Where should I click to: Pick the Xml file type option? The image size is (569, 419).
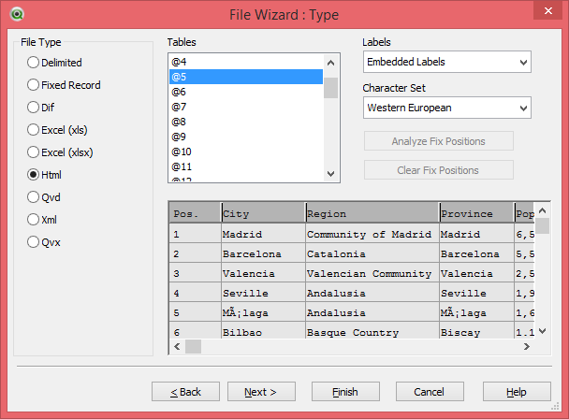[x=42, y=220]
